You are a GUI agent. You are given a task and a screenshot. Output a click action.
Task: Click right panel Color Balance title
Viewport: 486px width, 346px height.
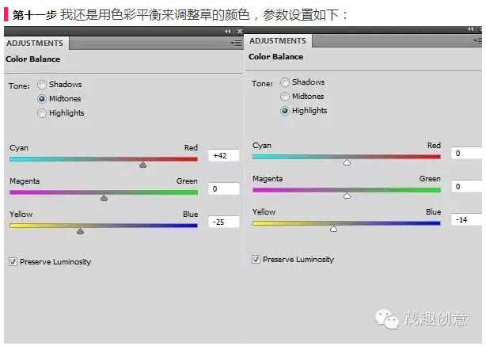[276, 57]
